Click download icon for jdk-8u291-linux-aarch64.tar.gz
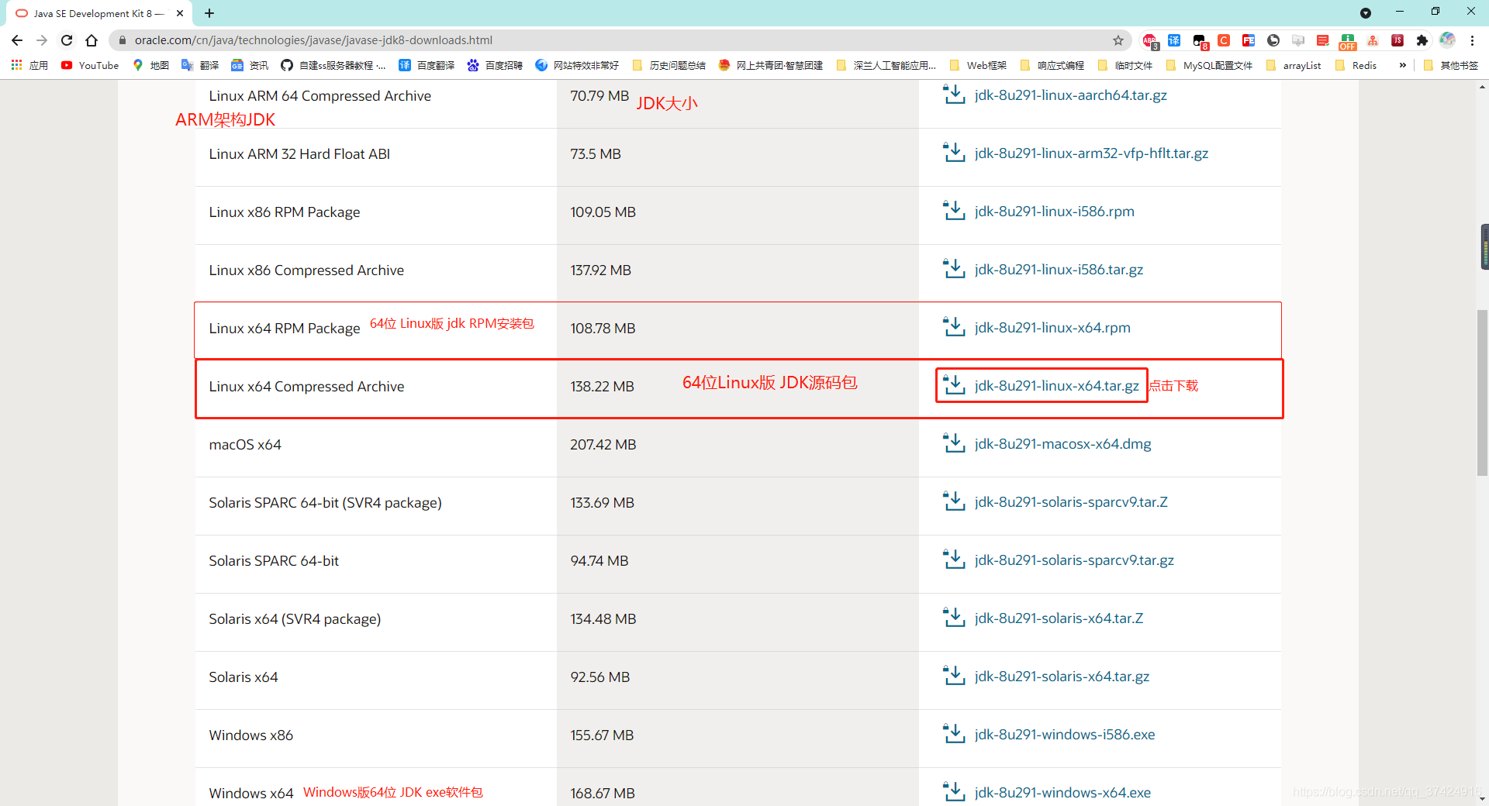This screenshot has width=1489, height=806. [x=953, y=95]
